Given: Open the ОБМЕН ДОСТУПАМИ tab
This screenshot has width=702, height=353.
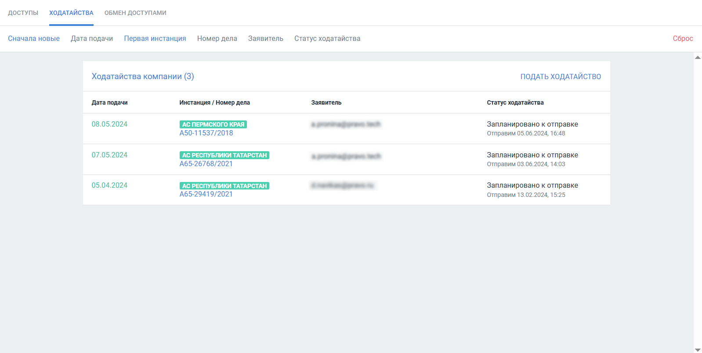Looking at the screenshot, I should pos(135,13).
